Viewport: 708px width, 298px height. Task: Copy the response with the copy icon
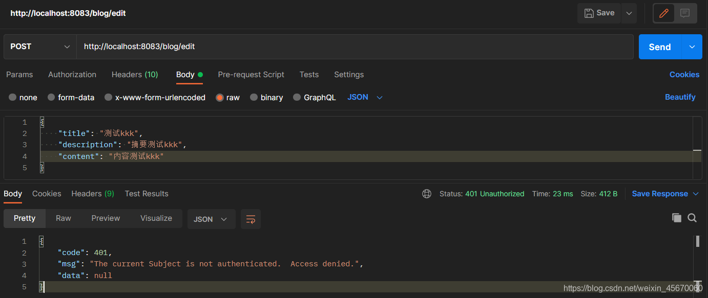point(677,218)
